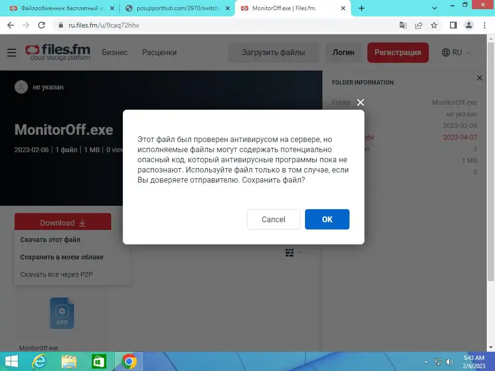Open the hamburger menu
Screen dimensions: 495x371
12,53
